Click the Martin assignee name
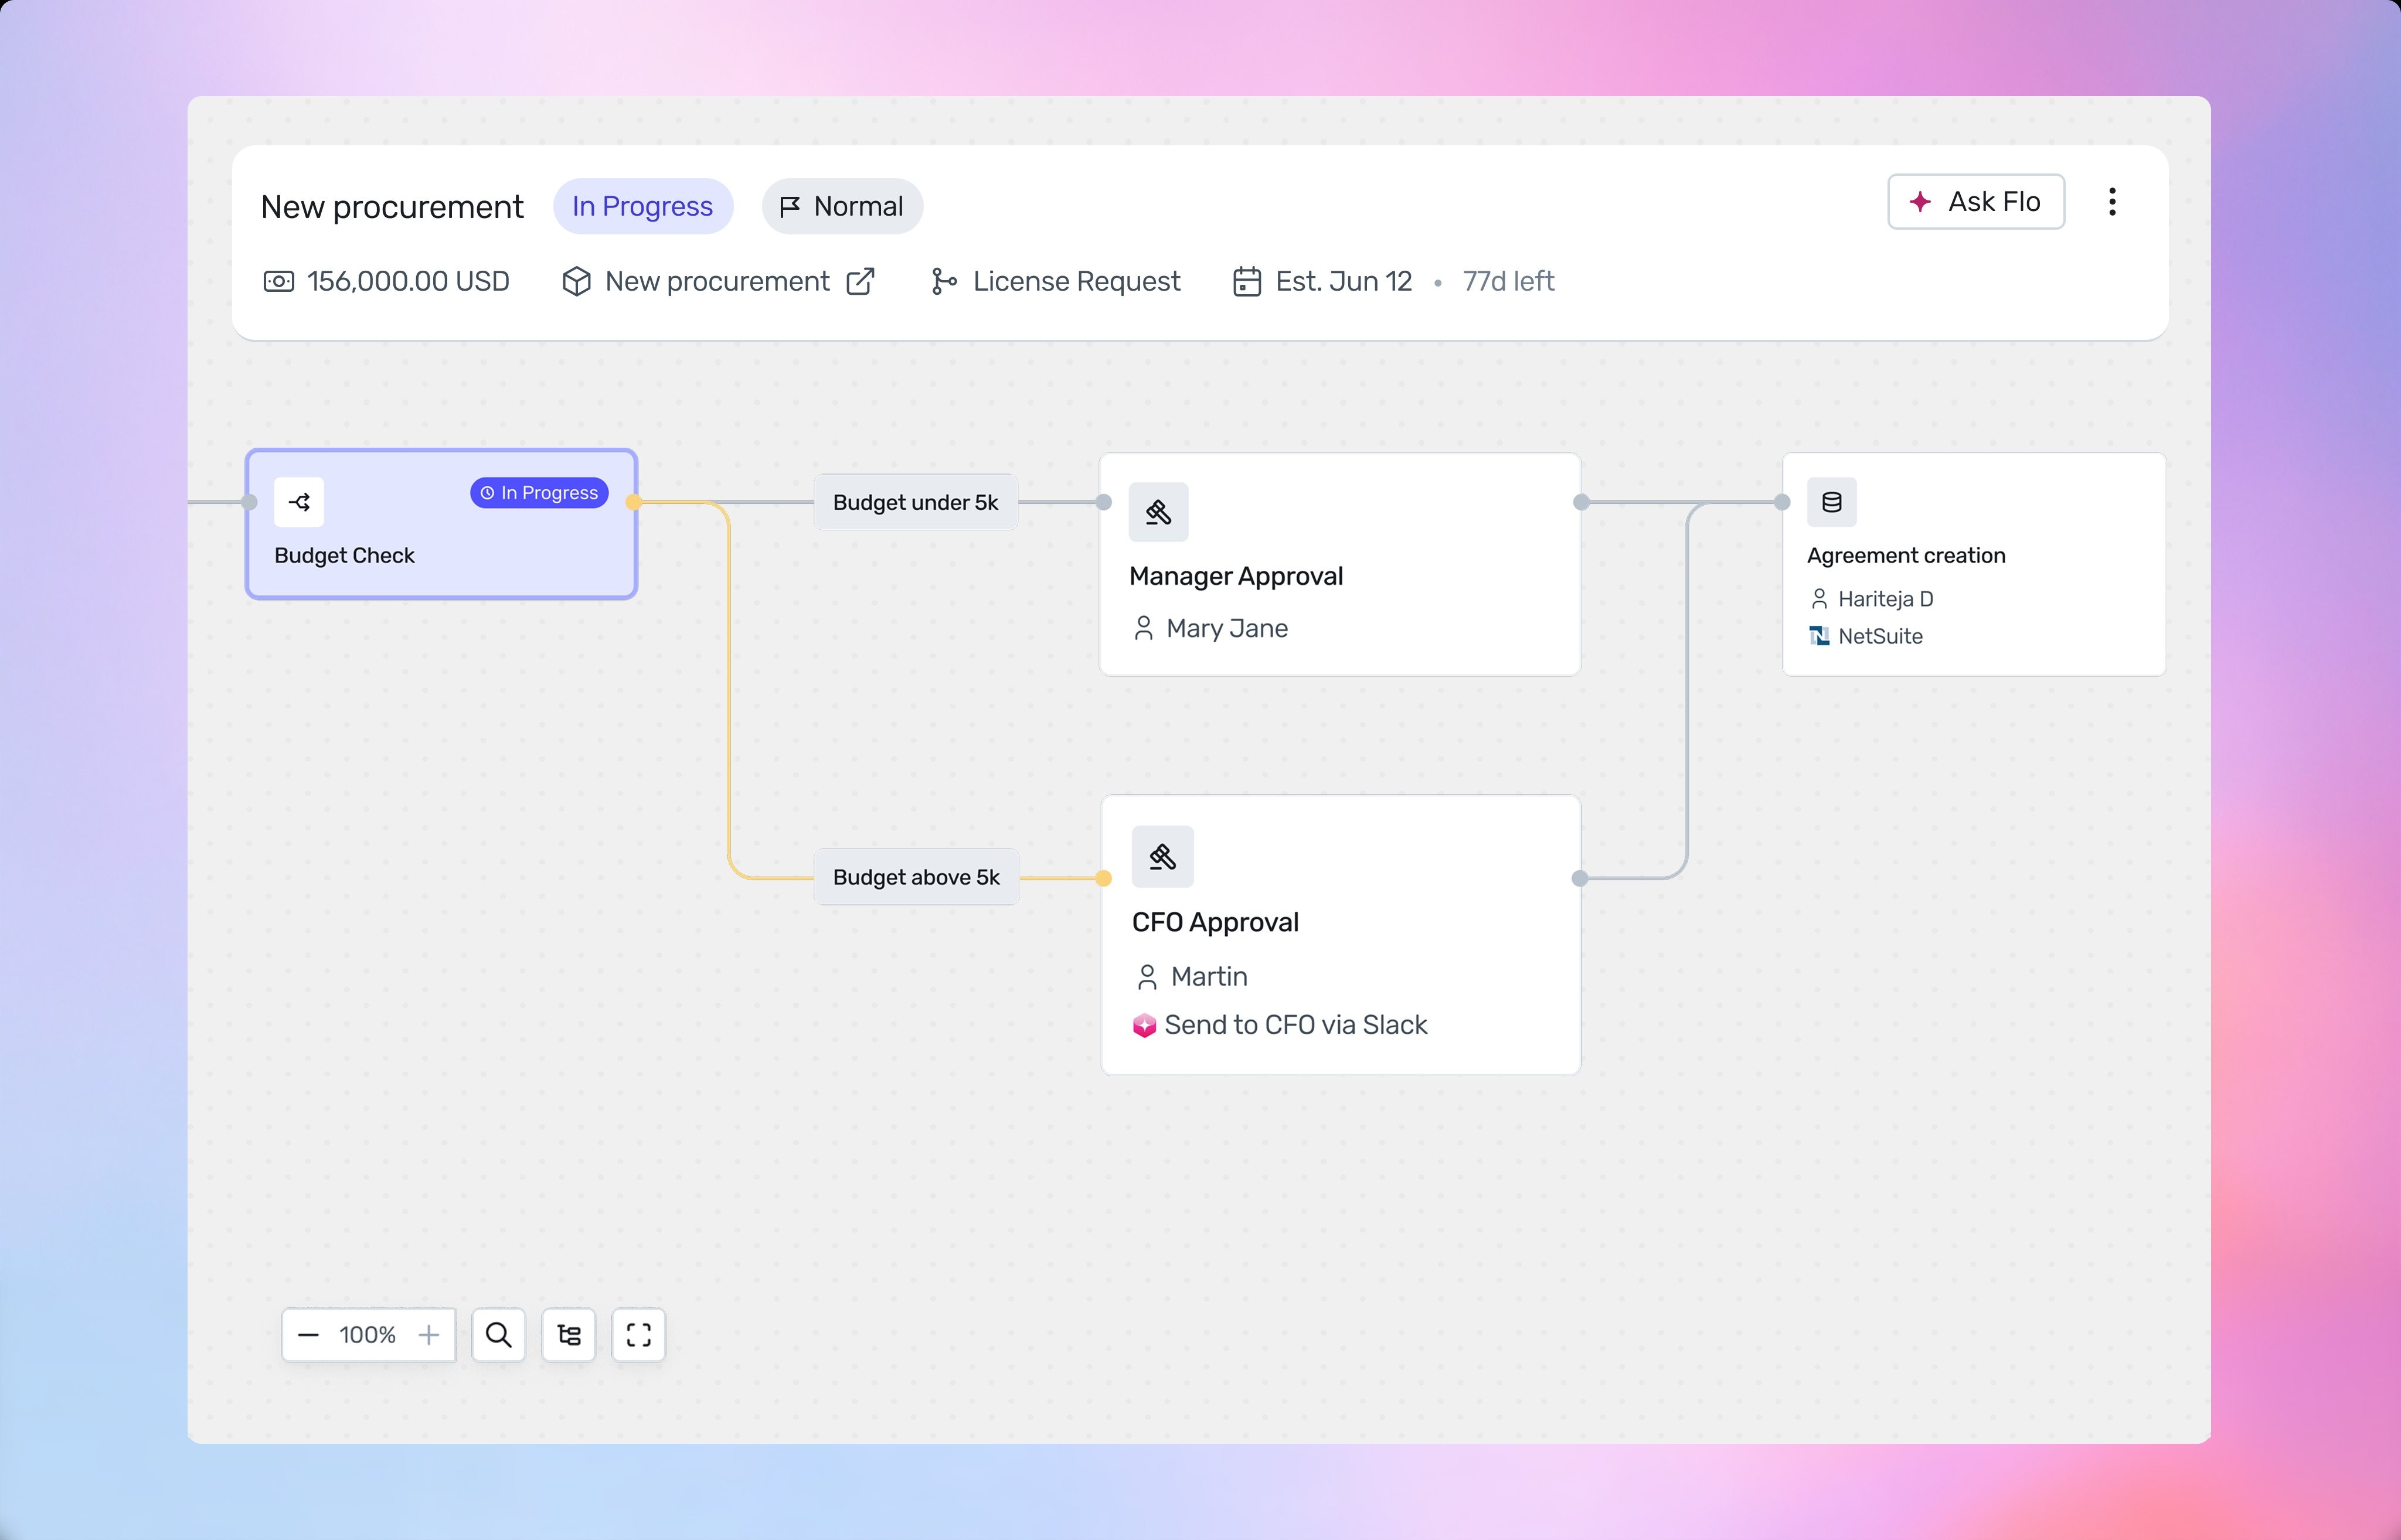This screenshot has width=2401, height=1540. [x=1209, y=976]
